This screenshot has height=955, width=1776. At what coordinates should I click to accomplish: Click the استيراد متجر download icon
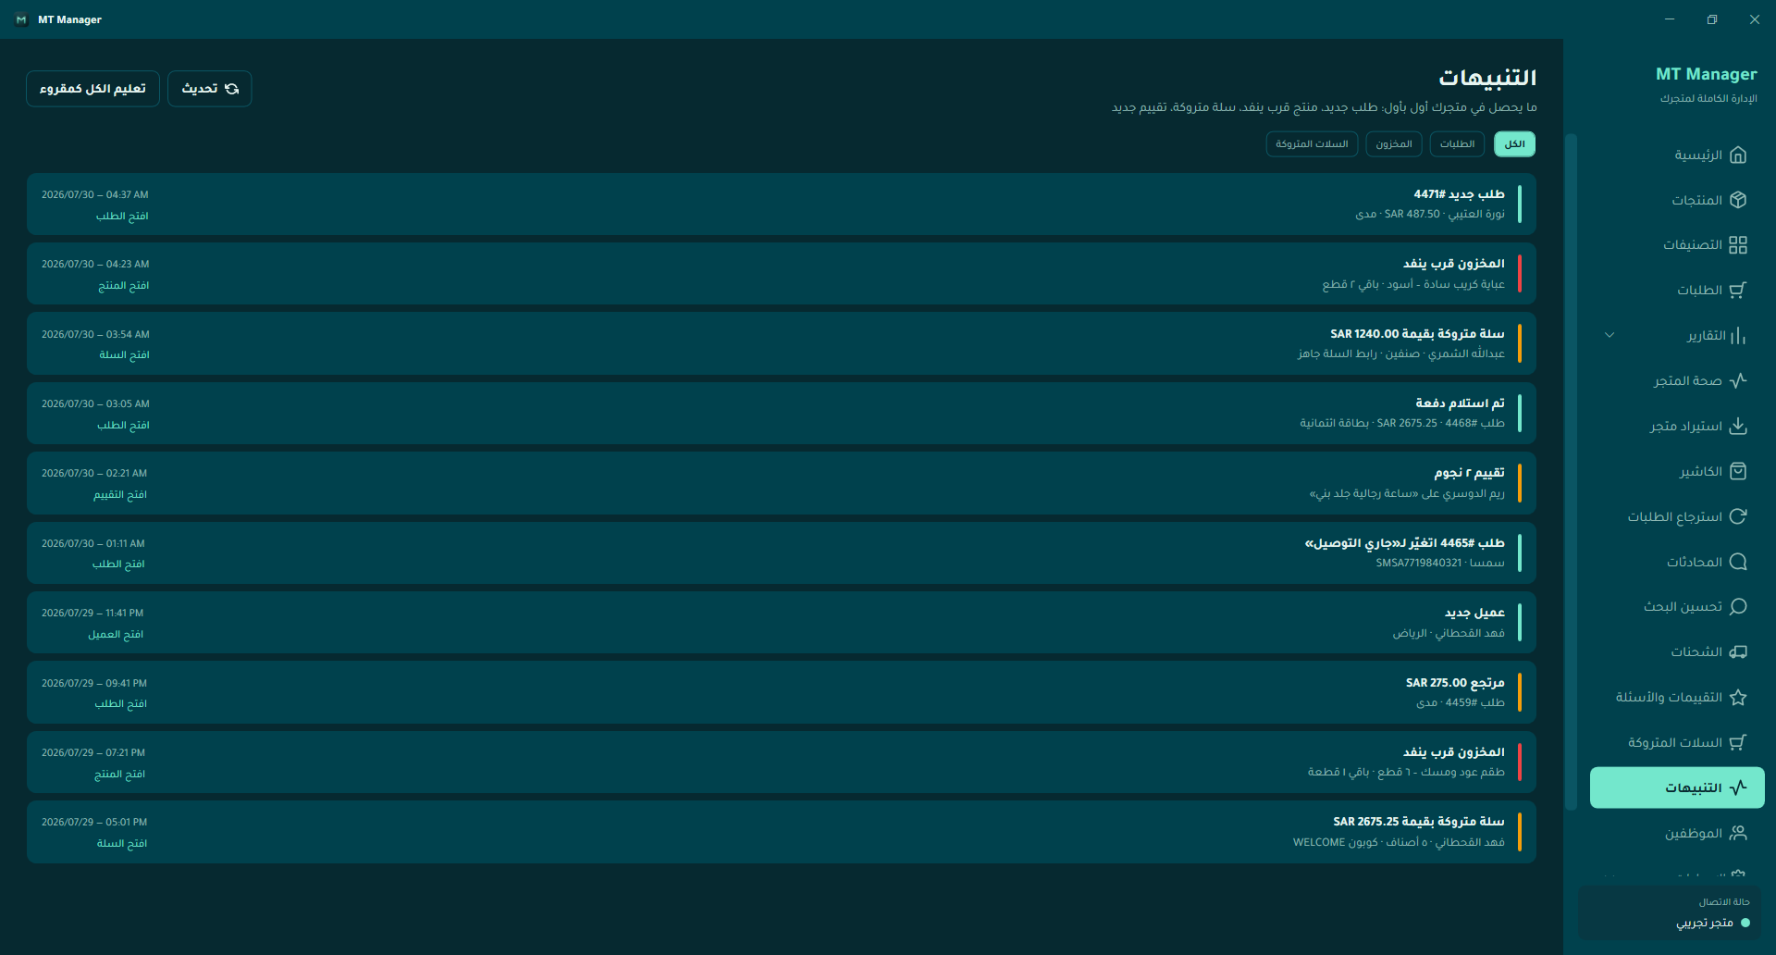[1738, 426]
